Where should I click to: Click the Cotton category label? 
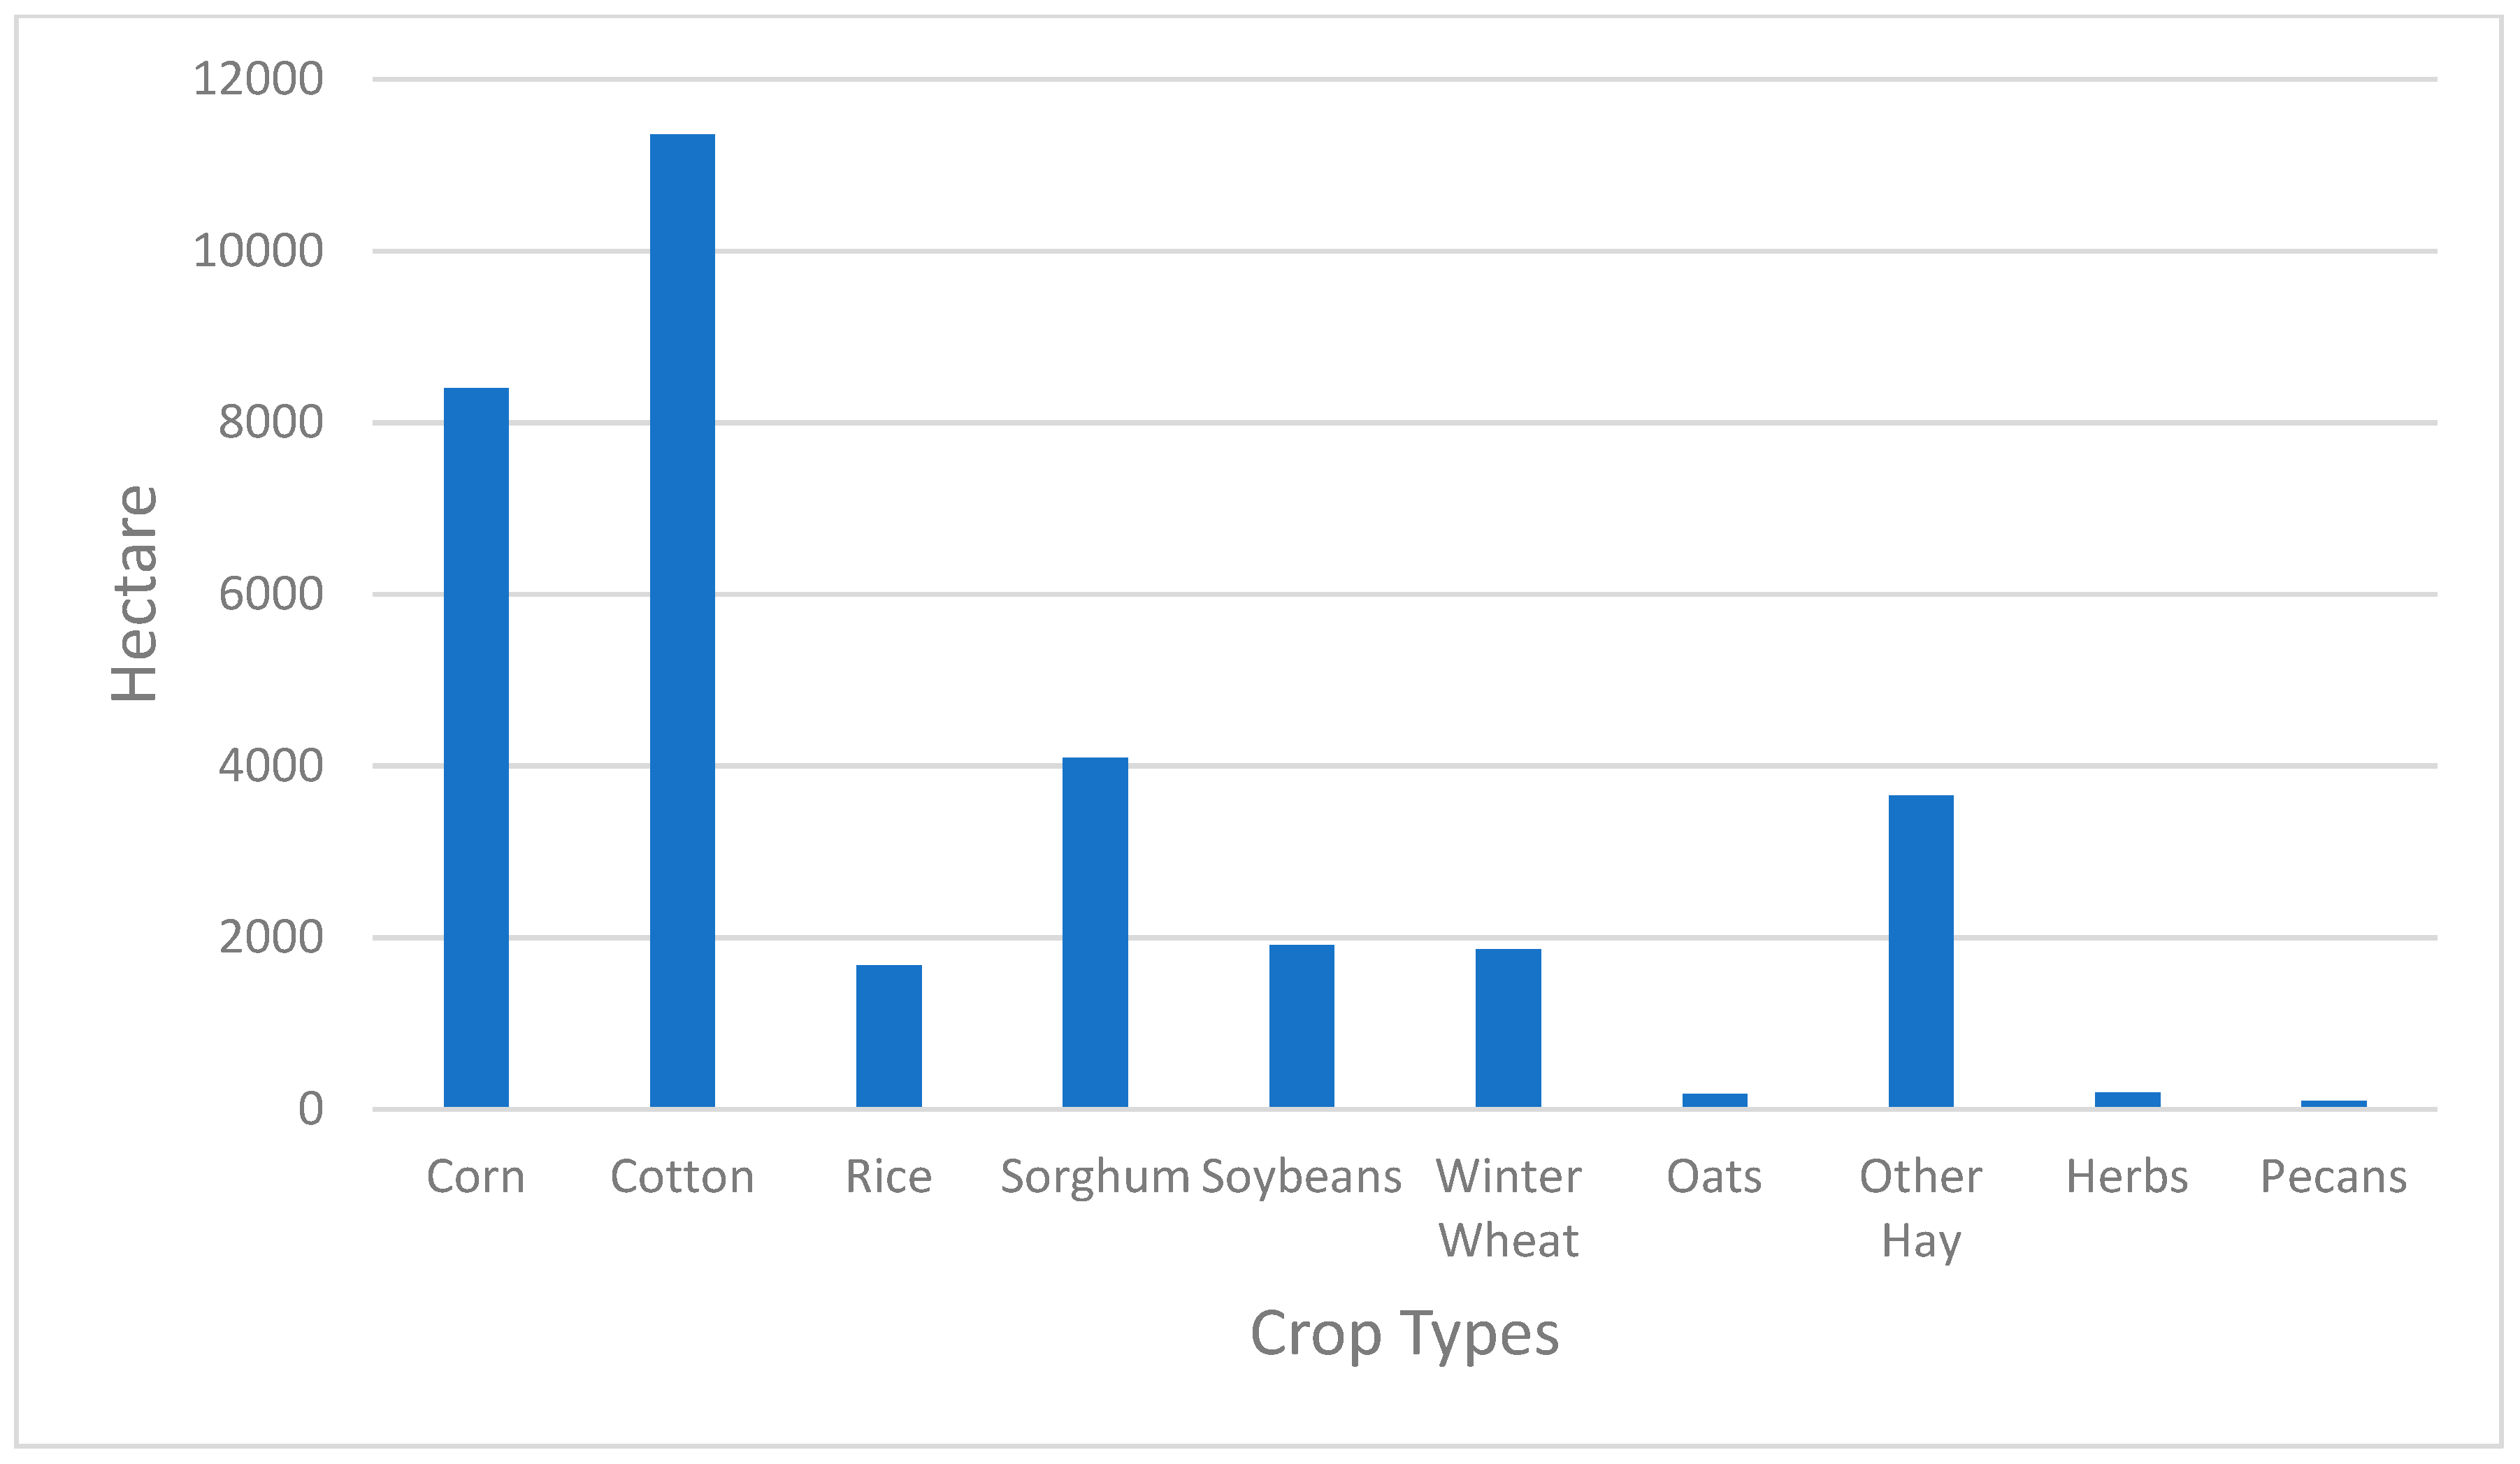[682, 1177]
